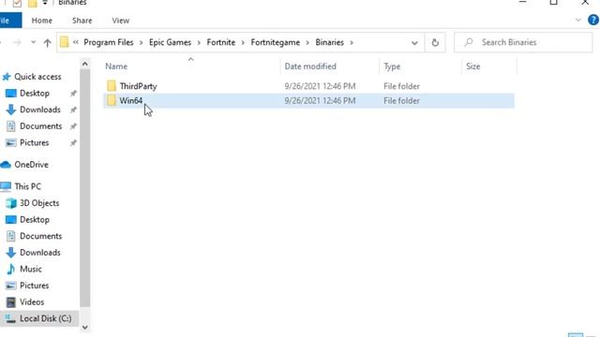Open Downloads under This PC

click(39, 253)
